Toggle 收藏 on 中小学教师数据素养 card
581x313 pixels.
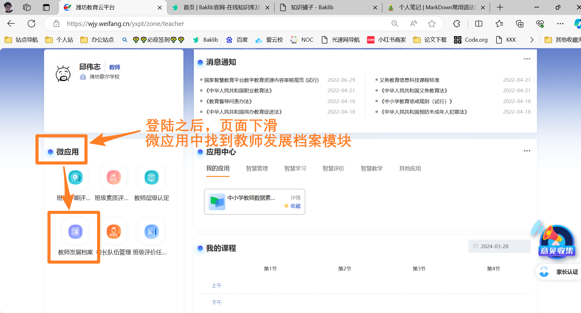point(293,206)
